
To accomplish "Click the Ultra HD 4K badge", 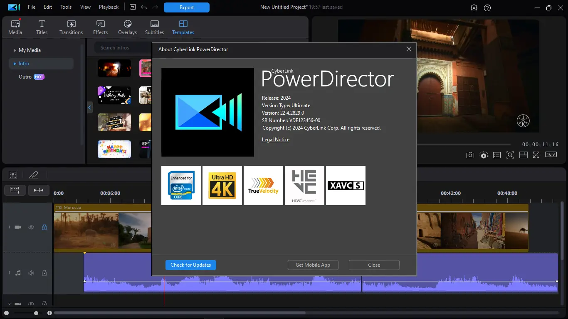I will tap(222, 185).
